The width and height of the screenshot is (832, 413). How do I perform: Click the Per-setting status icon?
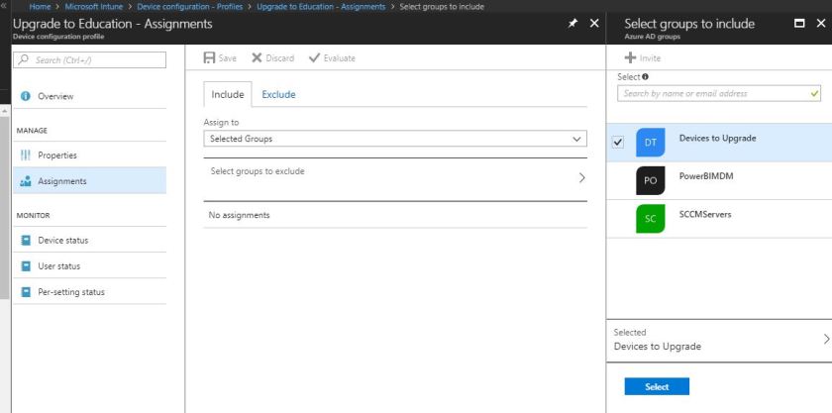coord(26,292)
